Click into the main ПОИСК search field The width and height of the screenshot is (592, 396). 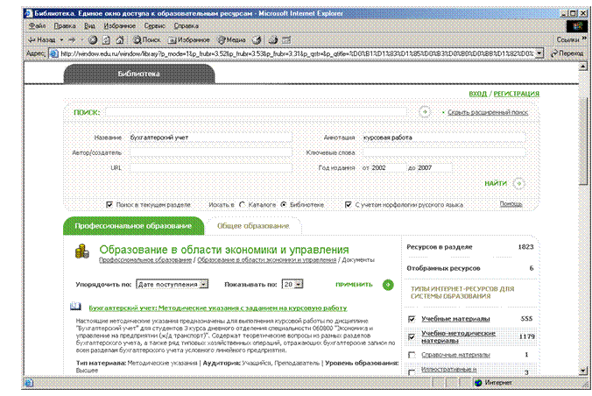(x=256, y=112)
